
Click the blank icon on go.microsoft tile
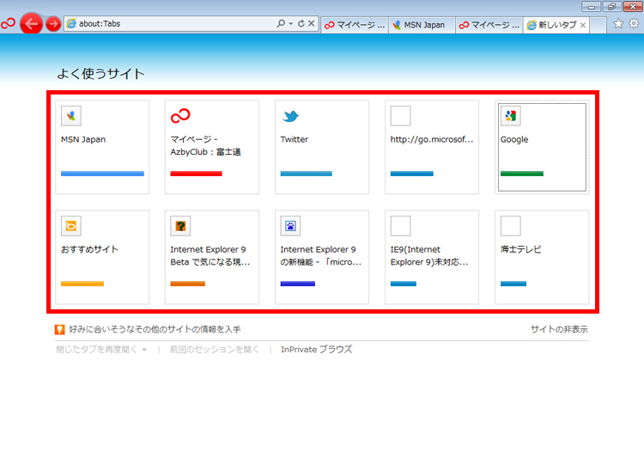pyautogui.click(x=400, y=116)
